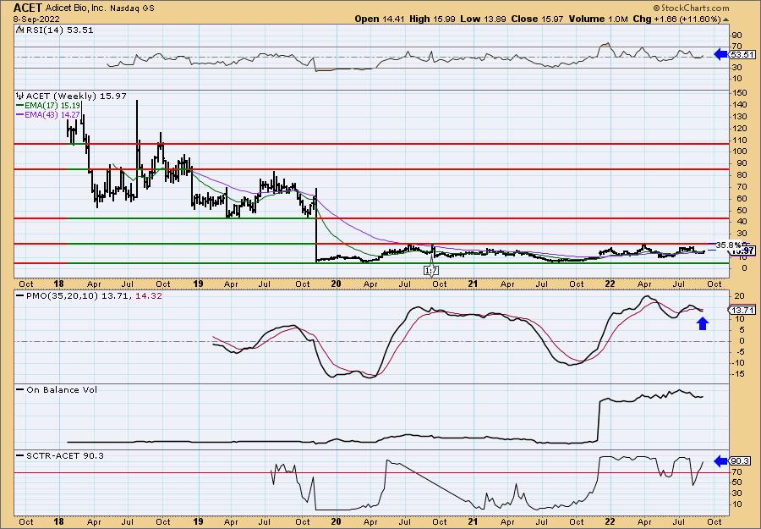Click the 110 label on the price axis
This screenshot has height=529, width=761.
pos(740,140)
